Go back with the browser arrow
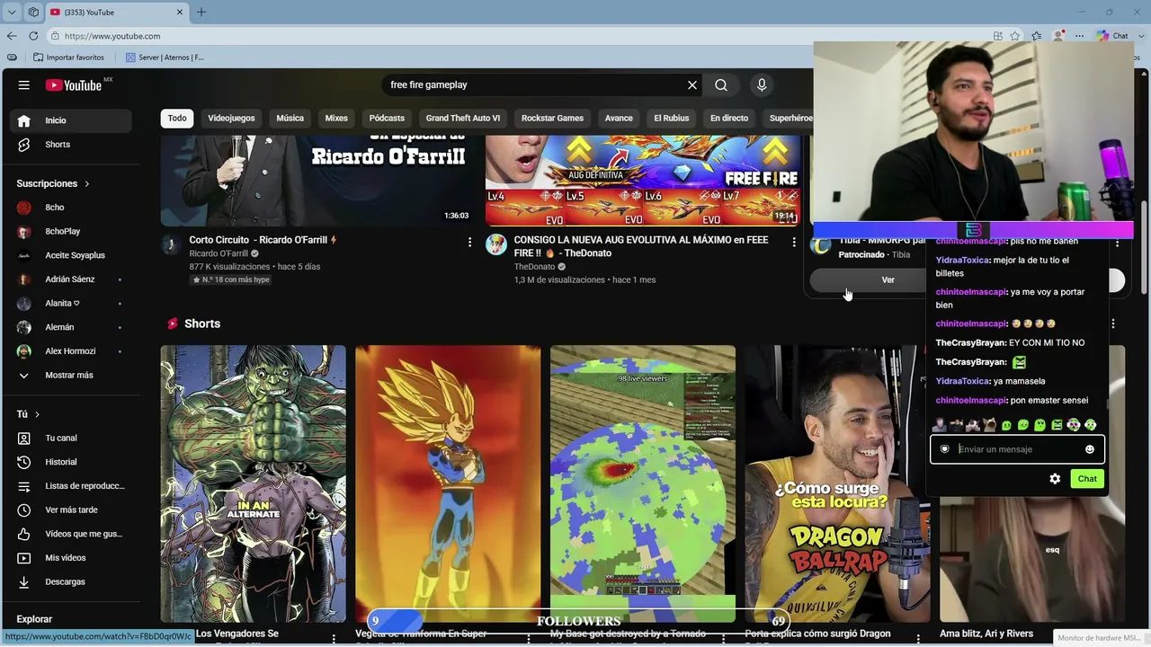The height and width of the screenshot is (647, 1151). tap(12, 36)
